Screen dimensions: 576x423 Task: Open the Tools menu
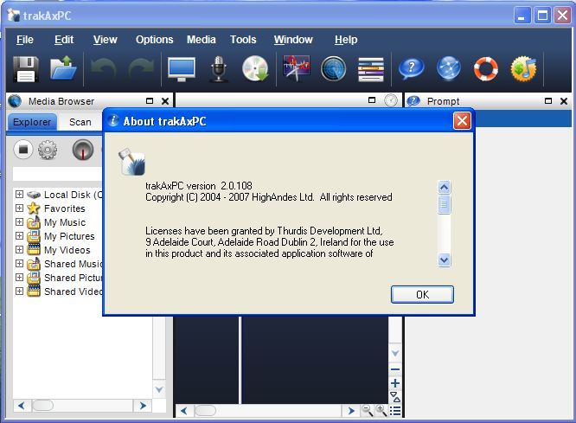(x=243, y=40)
